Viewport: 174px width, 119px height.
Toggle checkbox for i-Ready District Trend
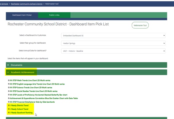pyautogui.click(x=9, y=105)
